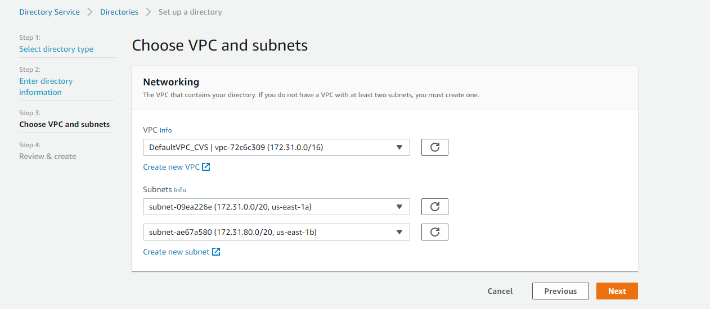Screen dimensions: 710x309
Task: Select Choose VPC and subnets sidebar step
Action: [x=64, y=124]
